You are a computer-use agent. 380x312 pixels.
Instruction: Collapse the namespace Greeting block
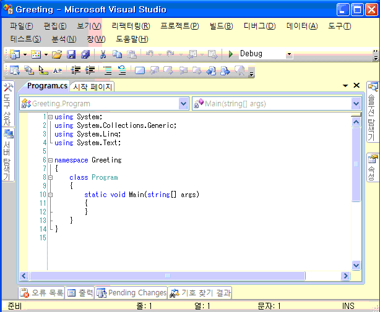pos(50,161)
